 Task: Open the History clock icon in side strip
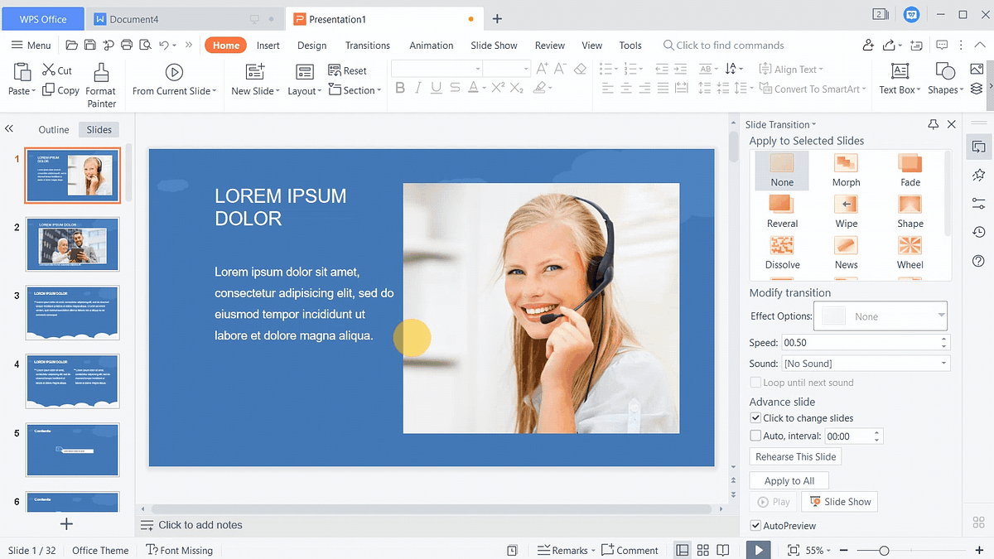click(x=978, y=232)
